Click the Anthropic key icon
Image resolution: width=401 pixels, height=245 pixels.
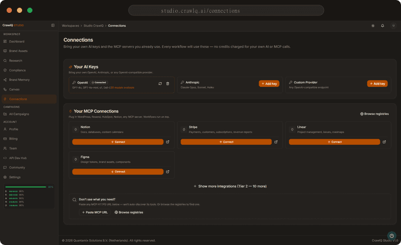pos(183,82)
